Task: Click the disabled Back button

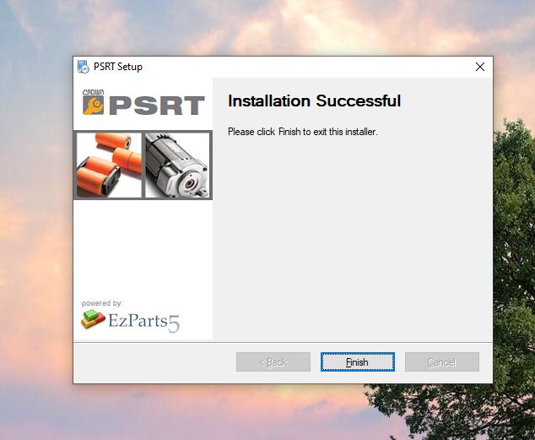Action: (x=273, y=361)
